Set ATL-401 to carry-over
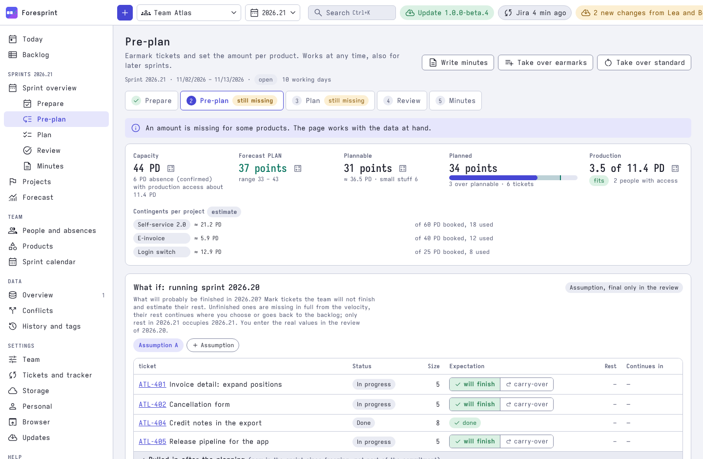The height and width of the screenshot is (459, 703). coord(527,384)
